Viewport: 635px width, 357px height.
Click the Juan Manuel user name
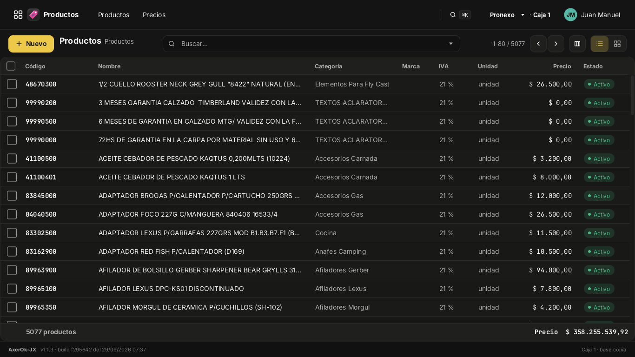click(x=601, y=15)
